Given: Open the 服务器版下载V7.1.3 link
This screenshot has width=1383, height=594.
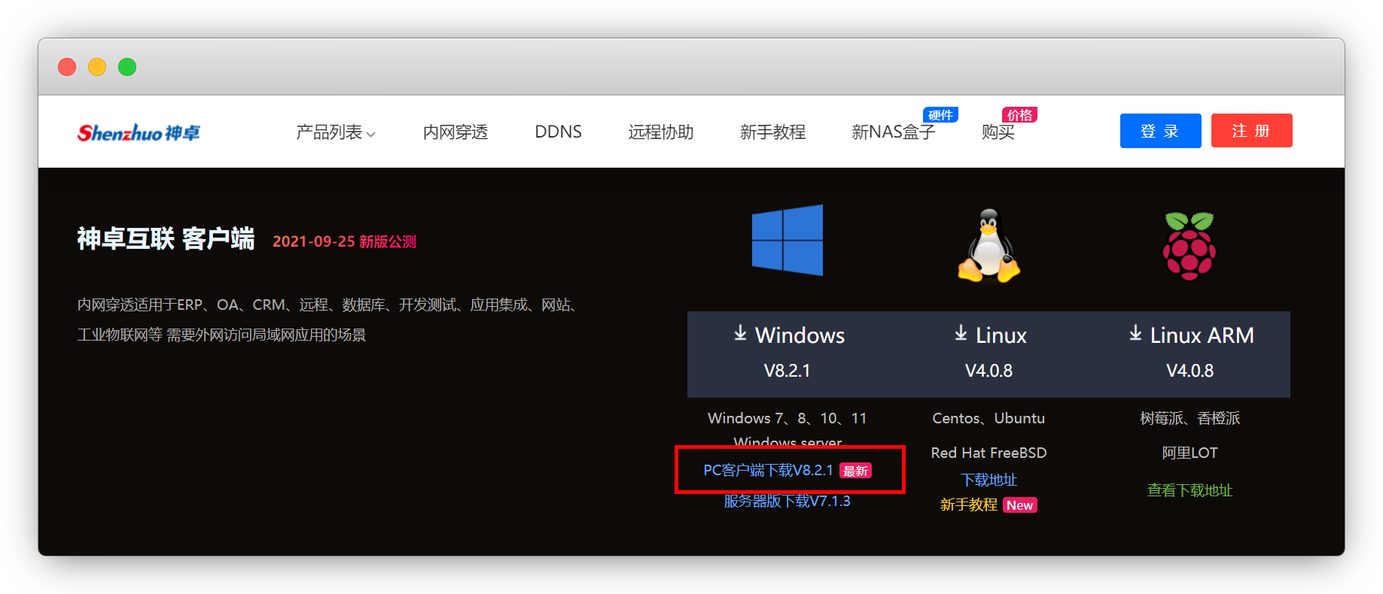Looking at the screenshot, I should (787, 502).
